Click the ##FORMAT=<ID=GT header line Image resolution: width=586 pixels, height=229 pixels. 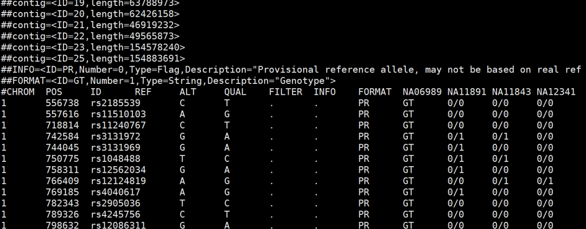168,81
